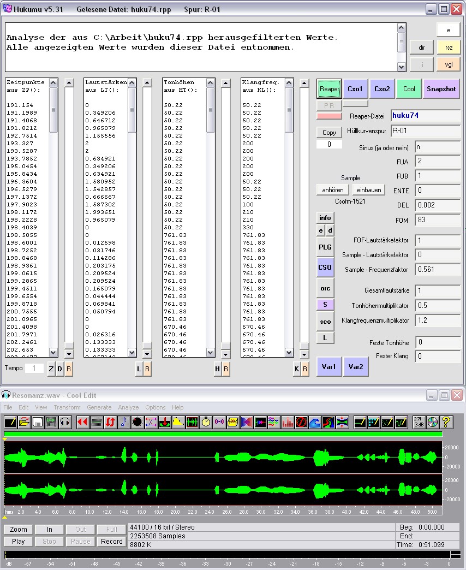Image resolution: width=466 pixels, height=570 pixels.
Task: Click the time ruler at 24.0 seconds
Action: tap(210, 512)
